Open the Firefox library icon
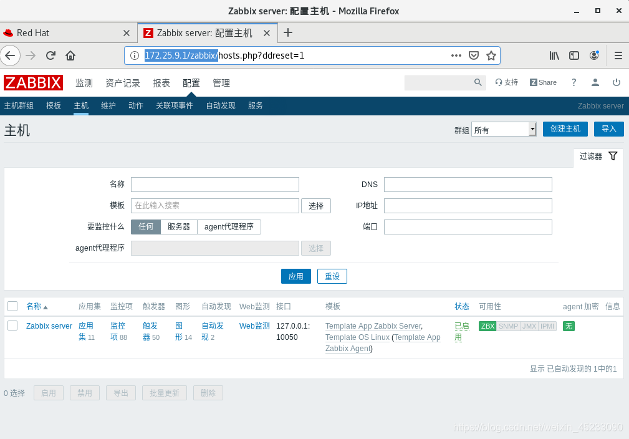Image resolution: width=629 pixels, height=439 pixels. tap(554, 55)
